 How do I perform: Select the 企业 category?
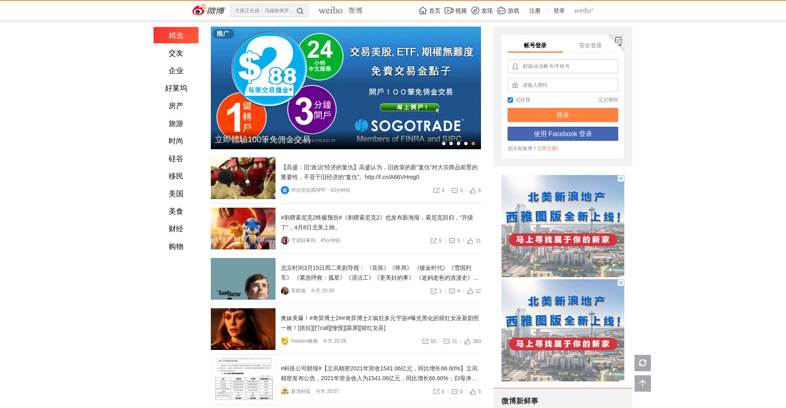coord(176,71)
